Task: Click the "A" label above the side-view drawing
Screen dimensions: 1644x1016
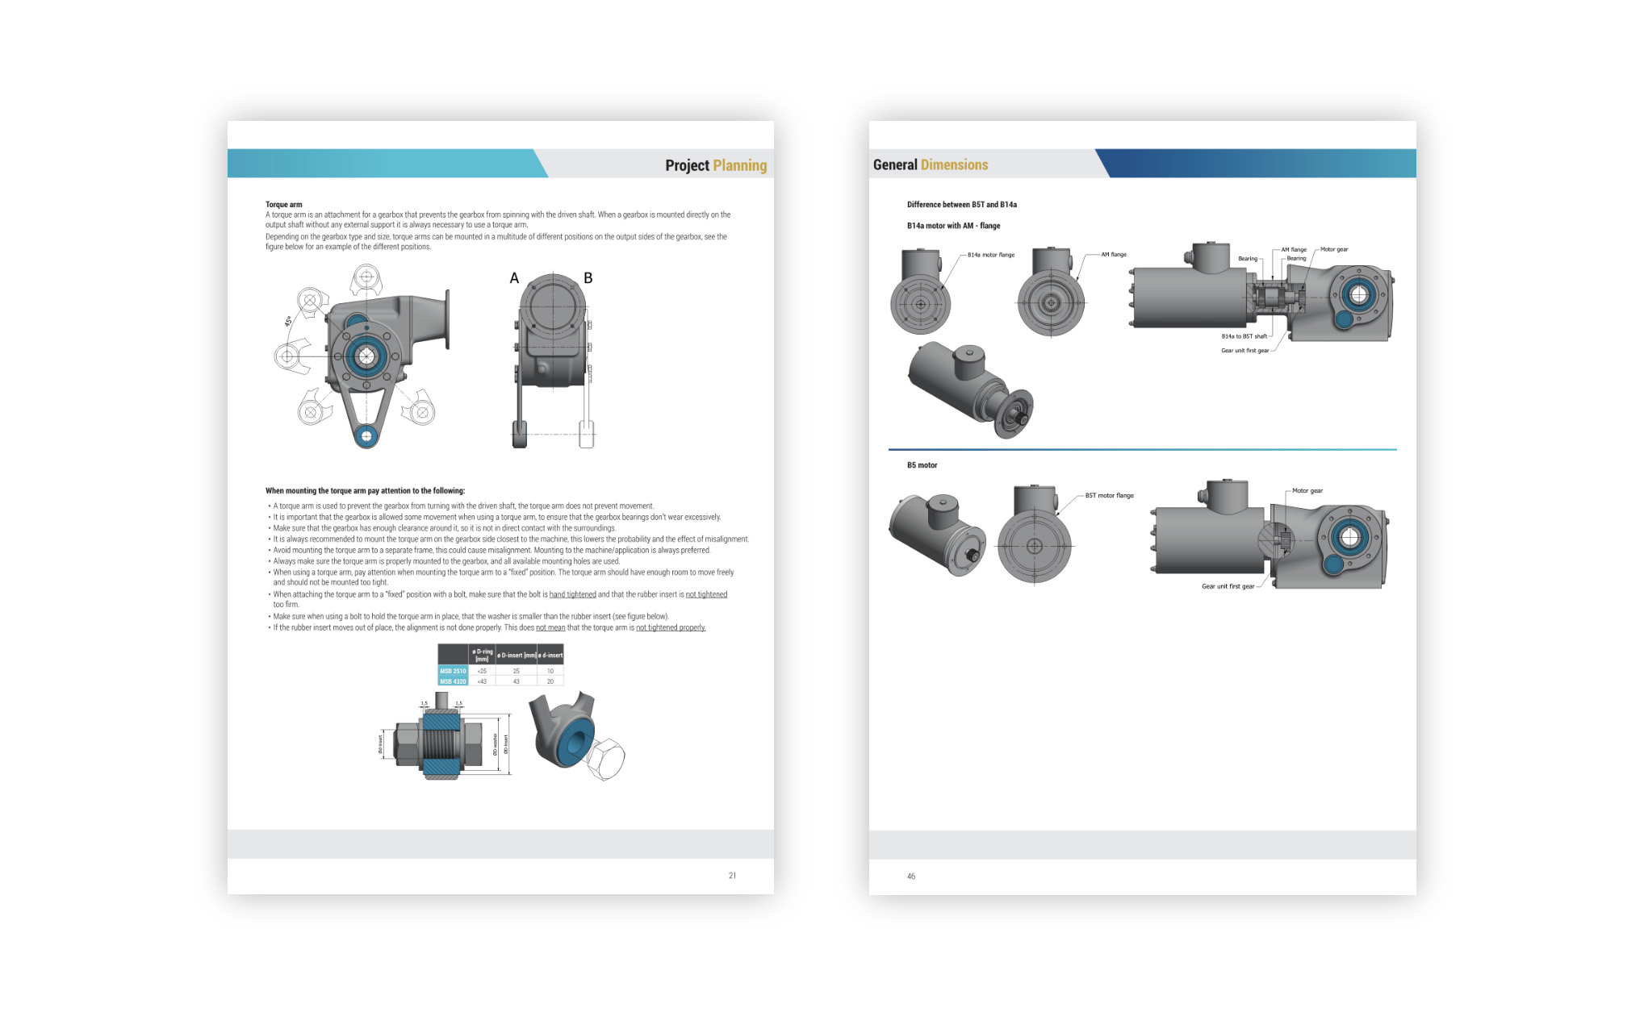Action: (514, 278)
